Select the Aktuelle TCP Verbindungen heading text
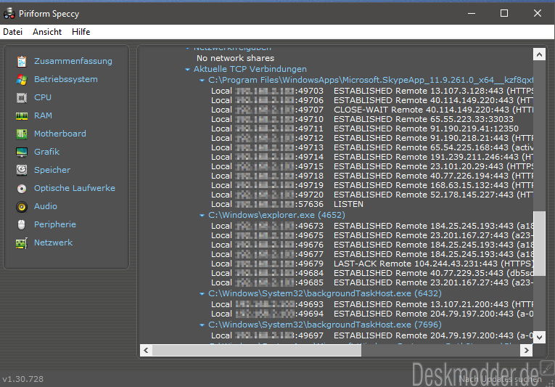The image size is (555, 387). (x=250, y=69)
